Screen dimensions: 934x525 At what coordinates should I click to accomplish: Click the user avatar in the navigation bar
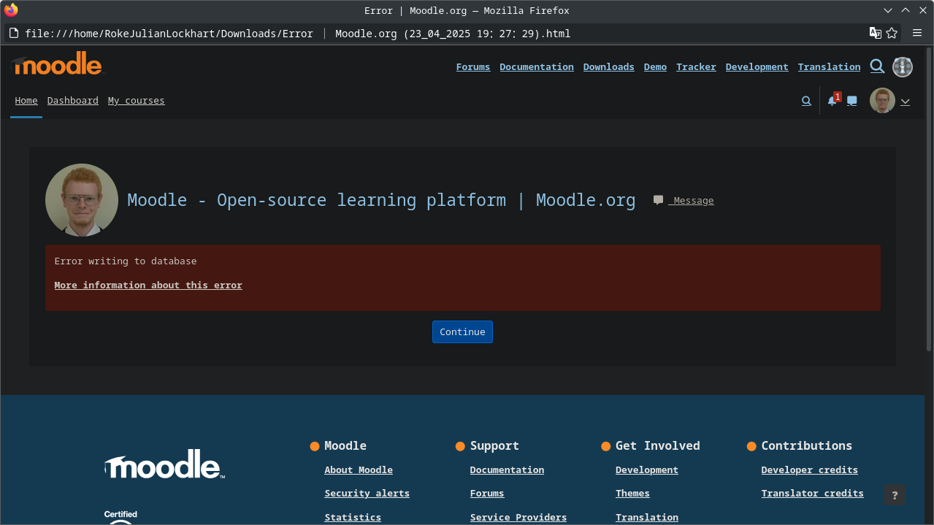tap(882, 101)
